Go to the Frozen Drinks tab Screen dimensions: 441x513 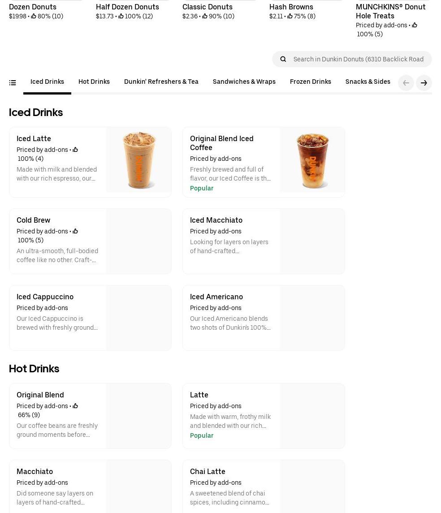310,82
